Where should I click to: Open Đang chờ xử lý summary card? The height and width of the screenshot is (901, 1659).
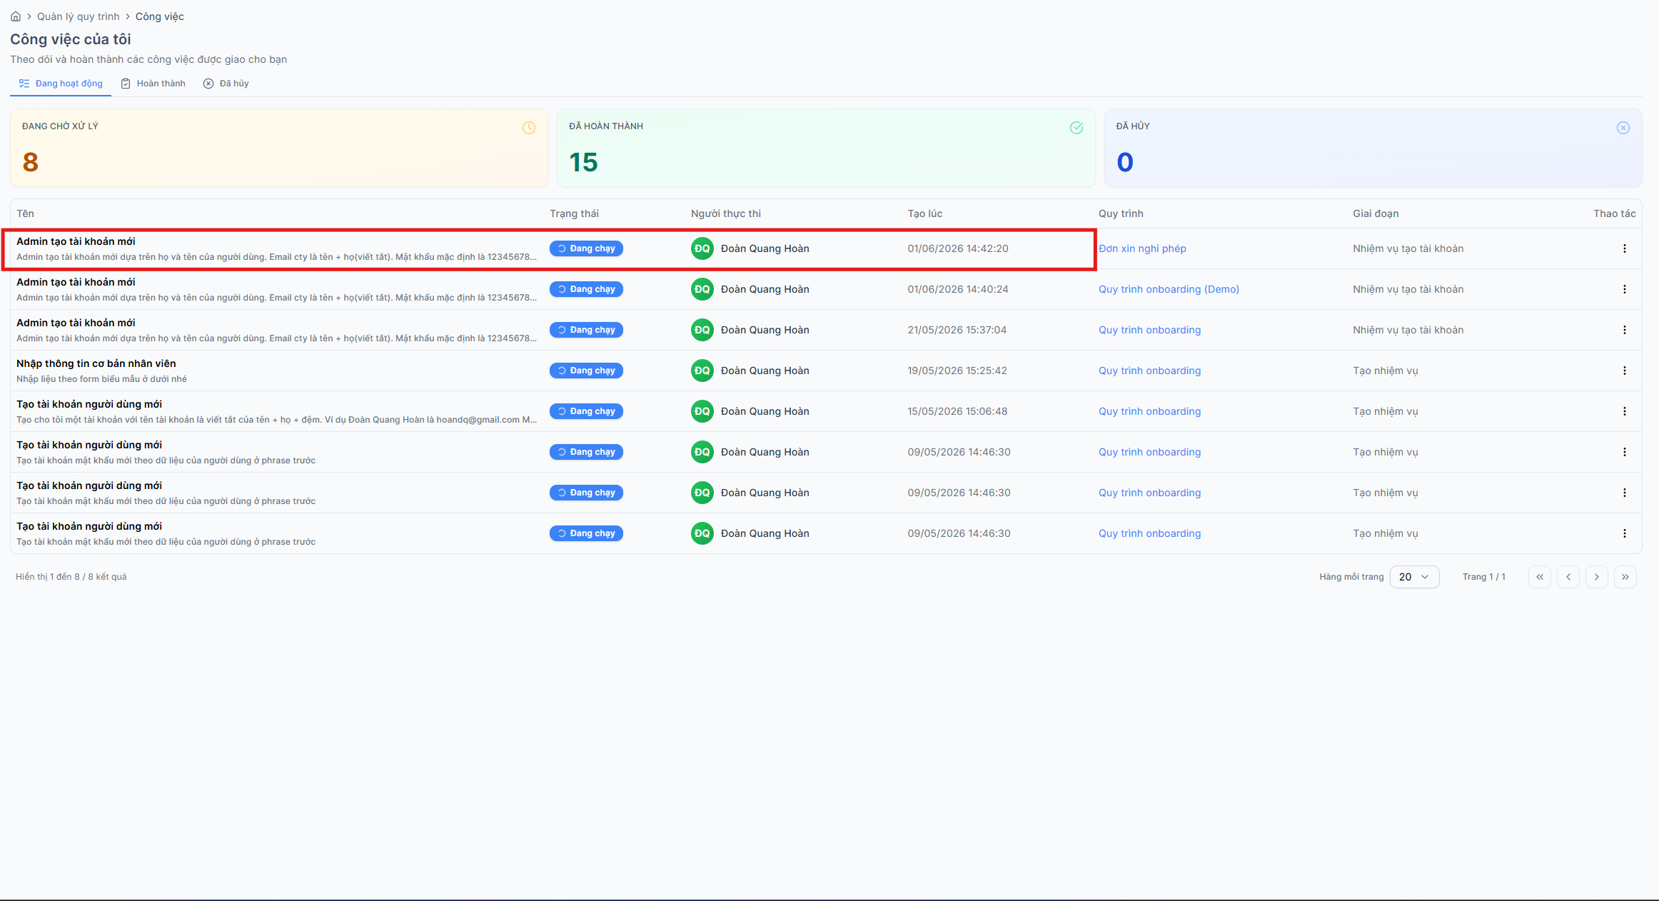(279, 148)
